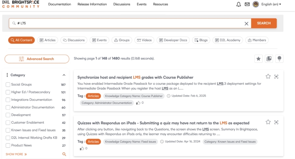
Task: Filter results by D2L Academy tab
Action: point(228,40)
